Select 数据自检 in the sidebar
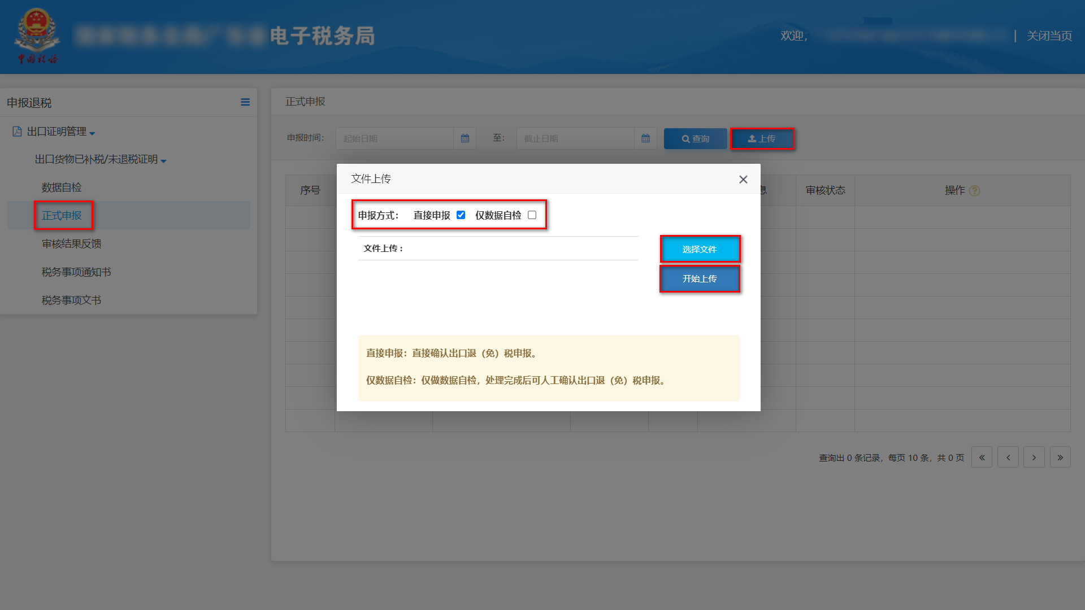The height and width of the screenshot is (610, 1085). [x=63, y=187]
